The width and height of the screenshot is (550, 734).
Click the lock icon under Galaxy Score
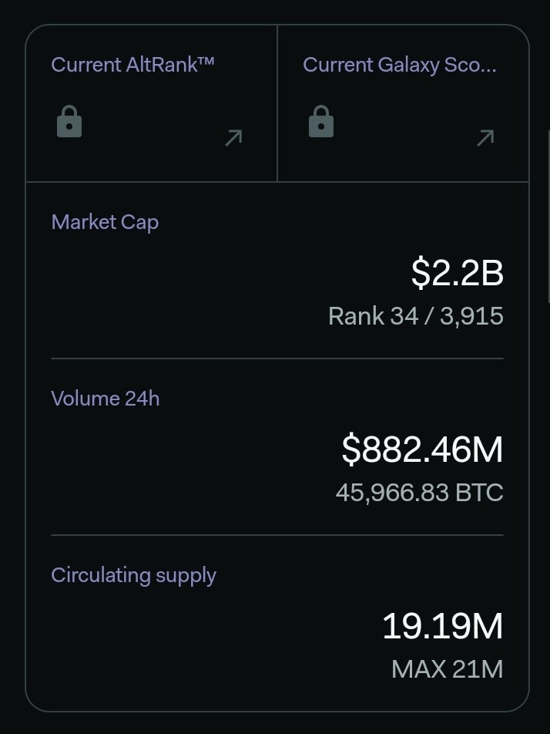click(321, 121)
